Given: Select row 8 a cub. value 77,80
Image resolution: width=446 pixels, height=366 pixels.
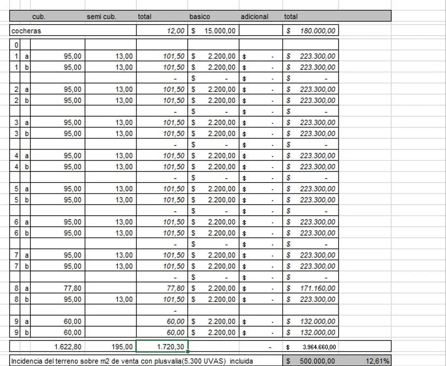Looking at the screenshot, I should (x=58, y=288).
